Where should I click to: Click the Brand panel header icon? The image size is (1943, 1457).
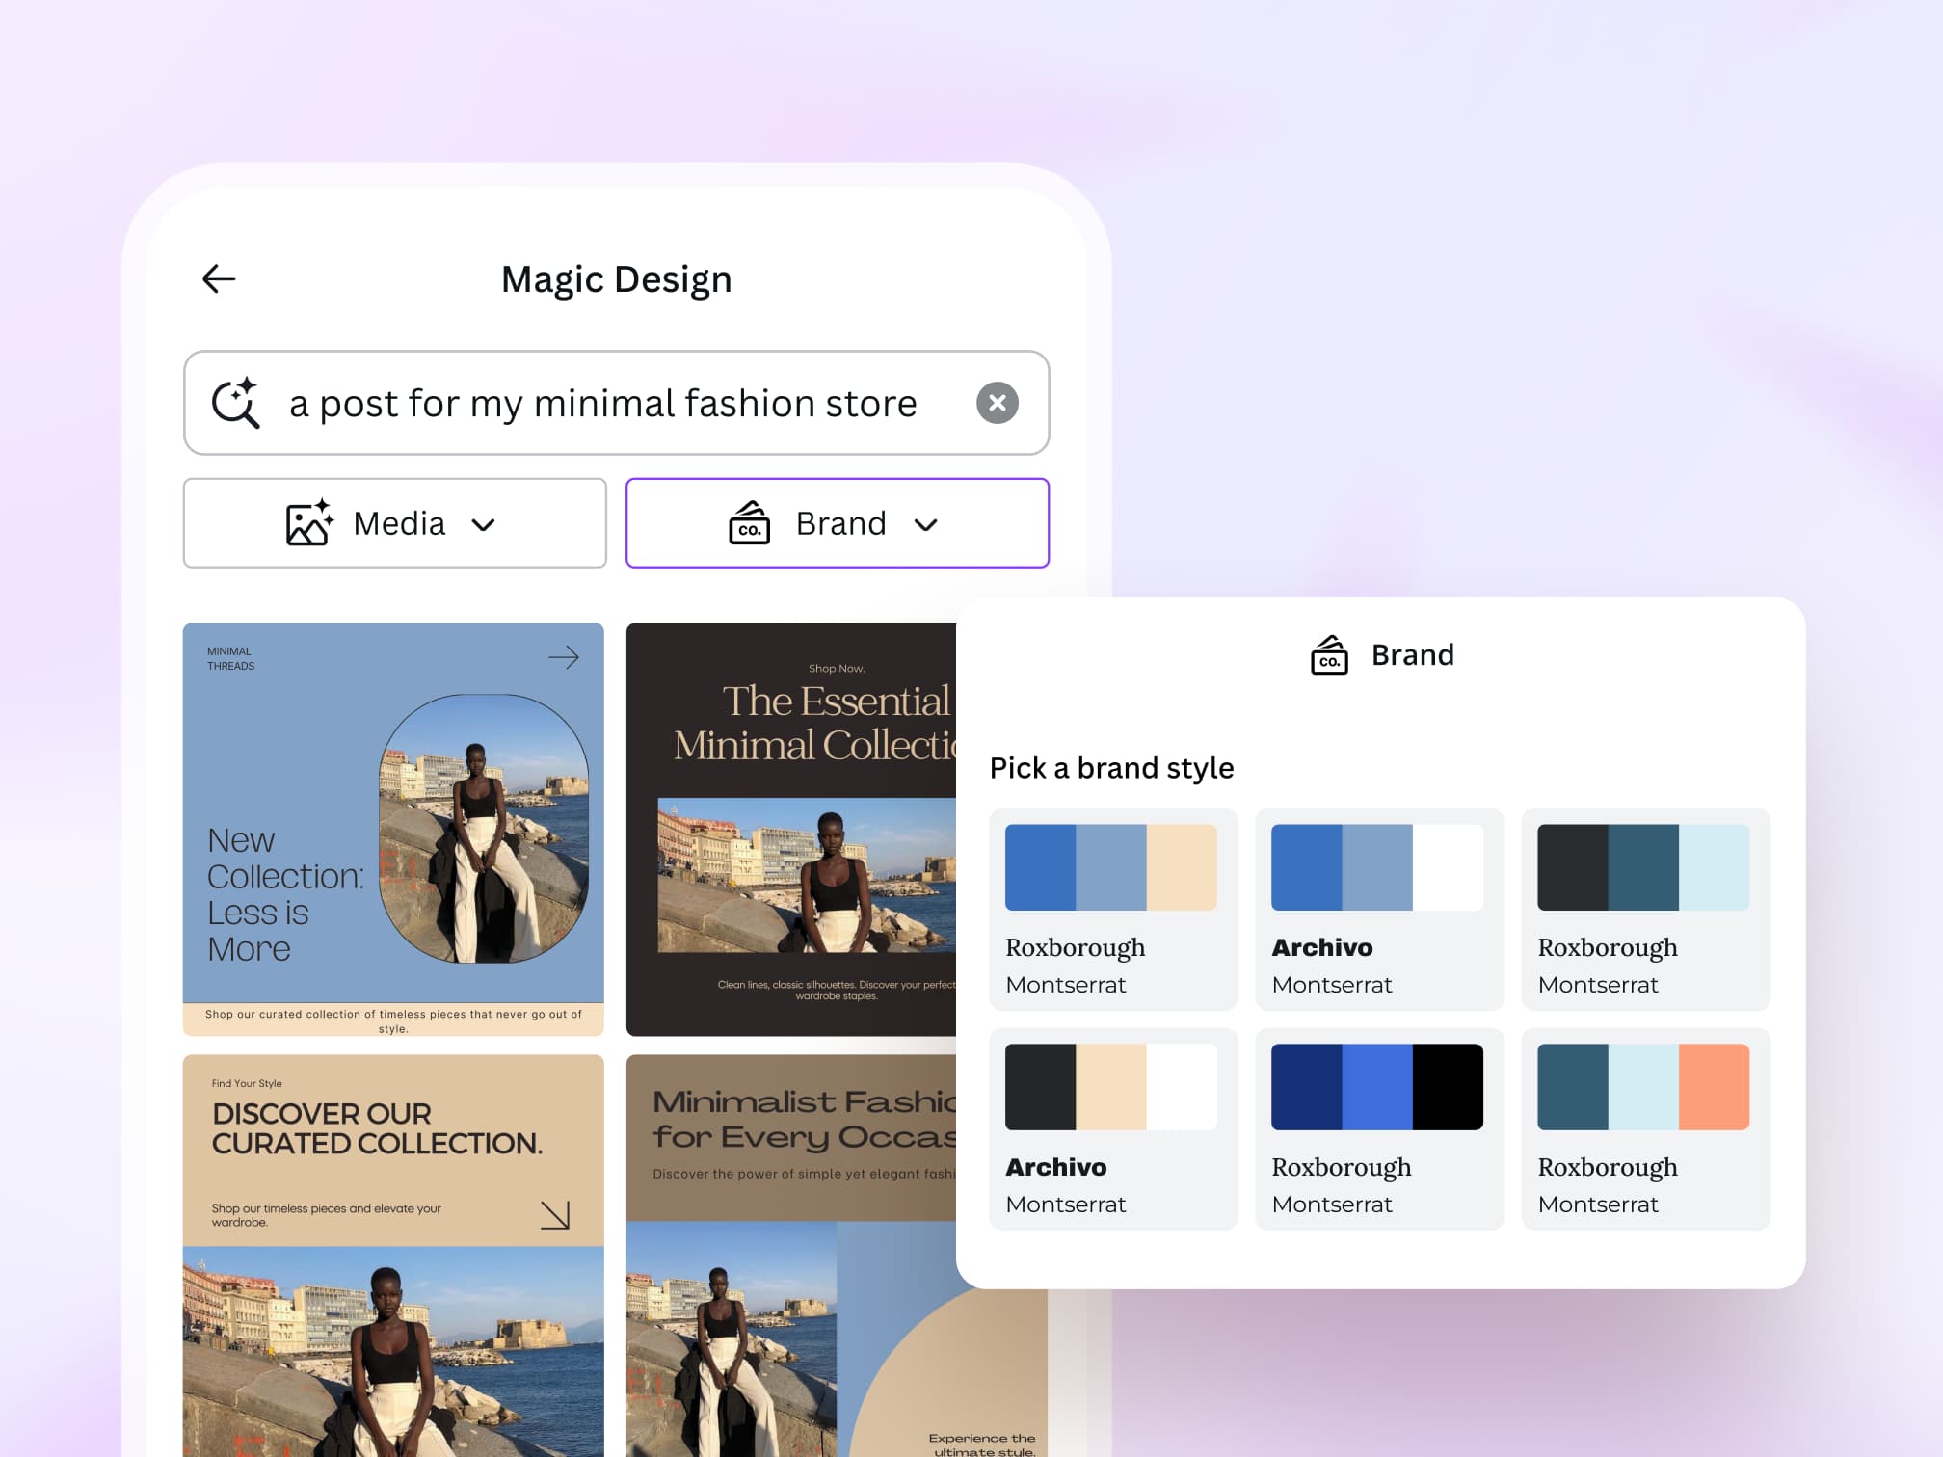1329,655
